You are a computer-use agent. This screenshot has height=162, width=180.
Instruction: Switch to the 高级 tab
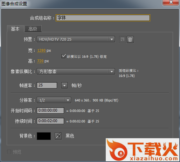33,29
